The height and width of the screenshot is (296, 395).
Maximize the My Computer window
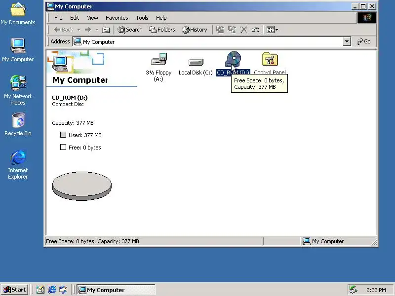[x=363, y=6]
